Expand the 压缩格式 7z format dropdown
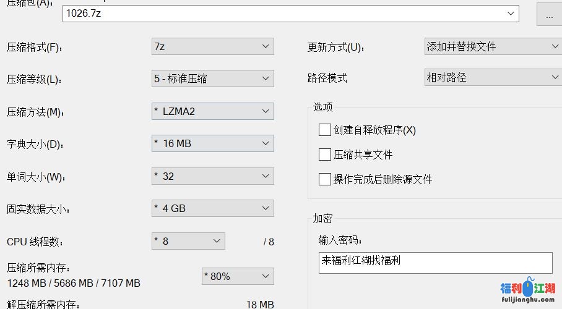This screenshot has width=562, height=309. (266, 46)
